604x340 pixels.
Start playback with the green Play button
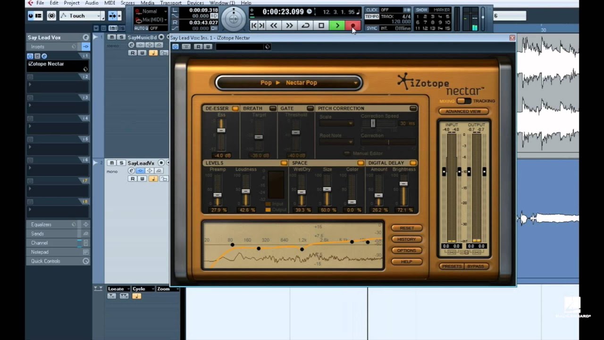tap(337, 25)
